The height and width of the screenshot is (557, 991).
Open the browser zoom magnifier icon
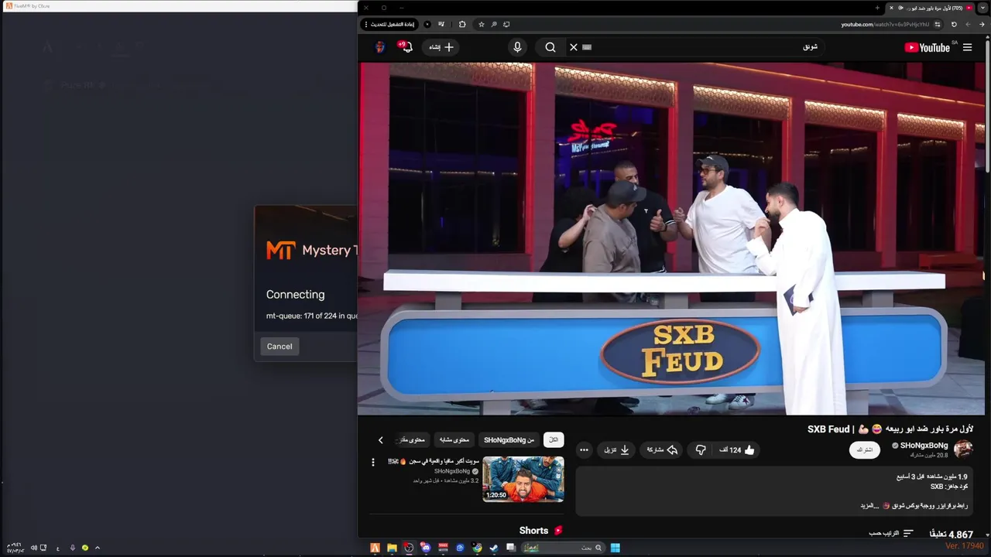pos(494,24)
